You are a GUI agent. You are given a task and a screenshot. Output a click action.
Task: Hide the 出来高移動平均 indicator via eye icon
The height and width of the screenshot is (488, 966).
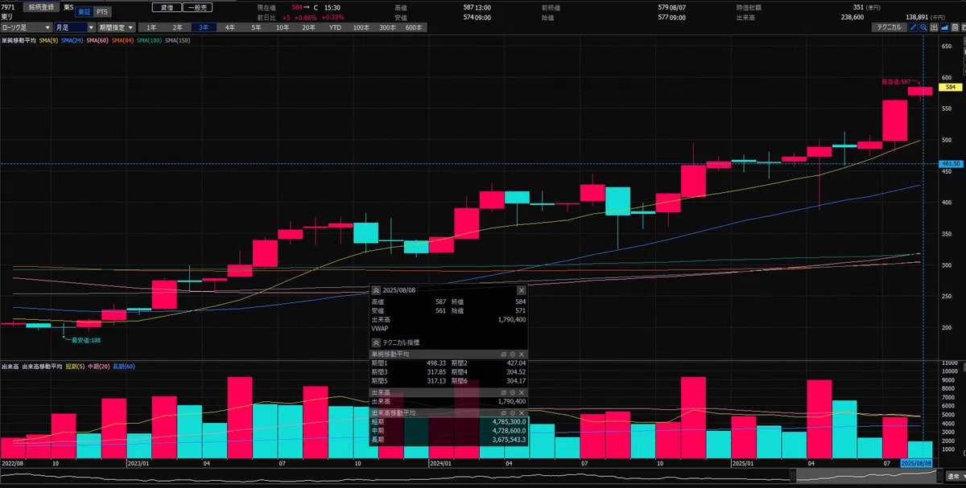[503, 412]
